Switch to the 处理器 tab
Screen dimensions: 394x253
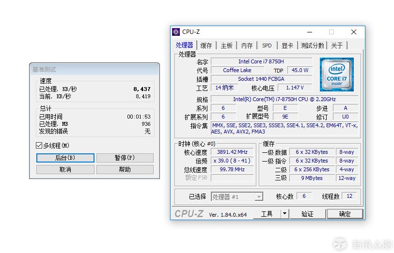click(x=184, y=45)
